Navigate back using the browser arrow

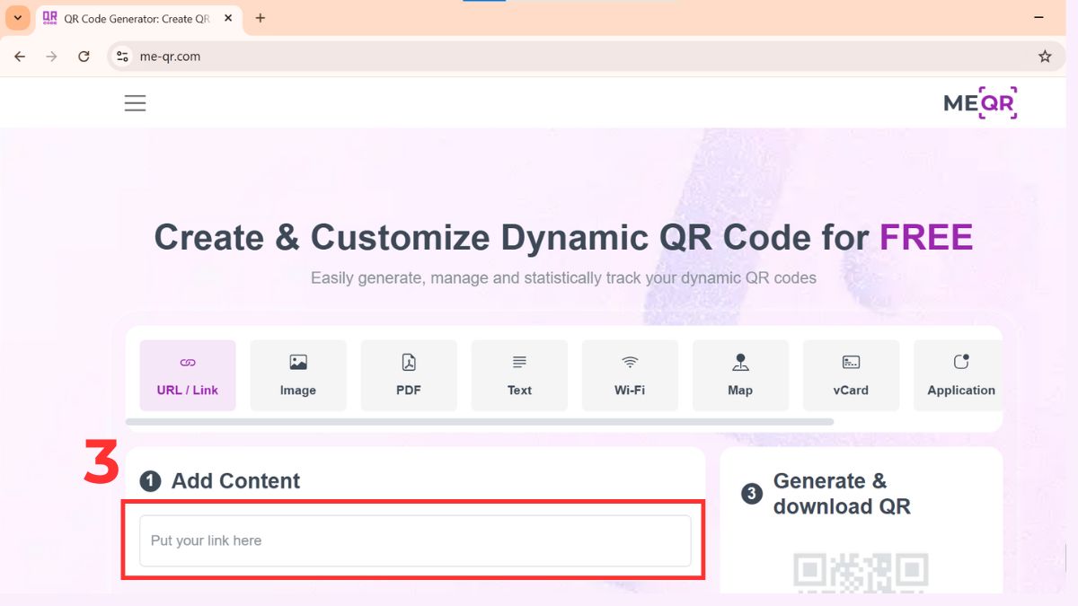click(x=19, y=56)
